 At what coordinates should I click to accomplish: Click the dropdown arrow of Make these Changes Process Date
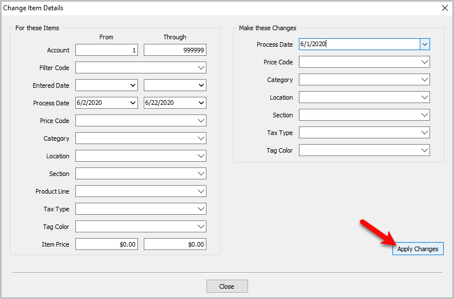(425, 44)
